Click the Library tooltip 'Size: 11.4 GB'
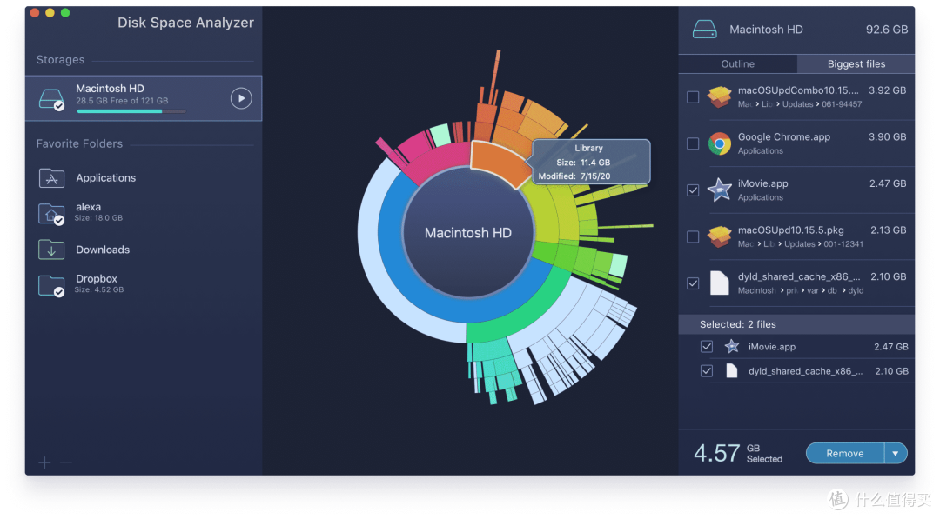Viewport: 940px width, 519px height. click(x=583, y=163)
